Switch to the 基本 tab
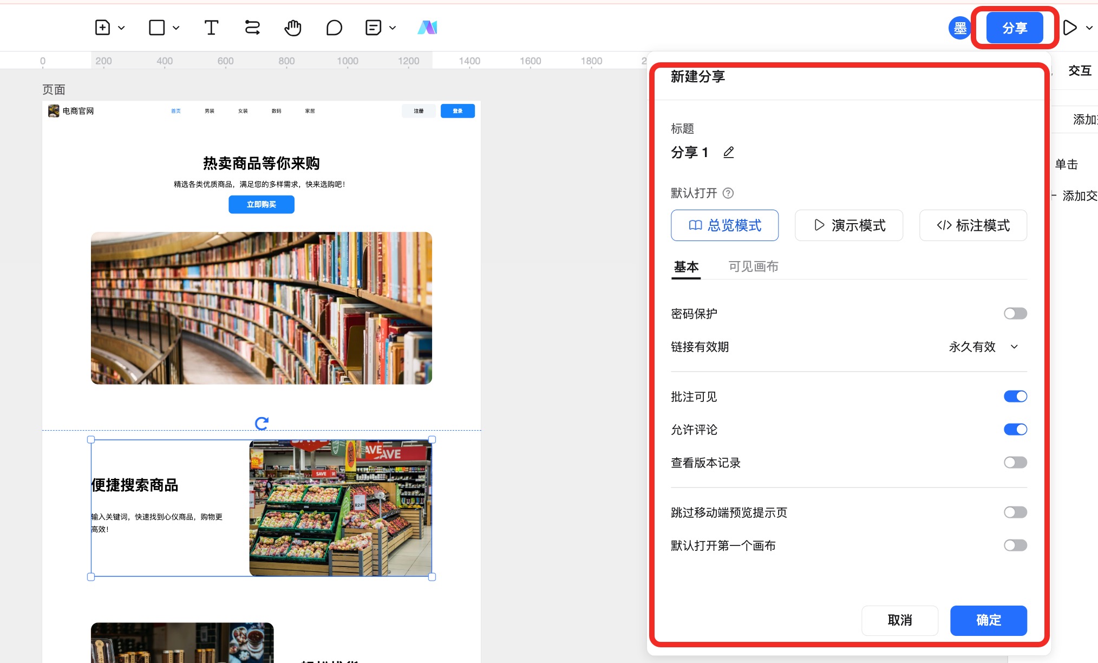 point(686,266)
